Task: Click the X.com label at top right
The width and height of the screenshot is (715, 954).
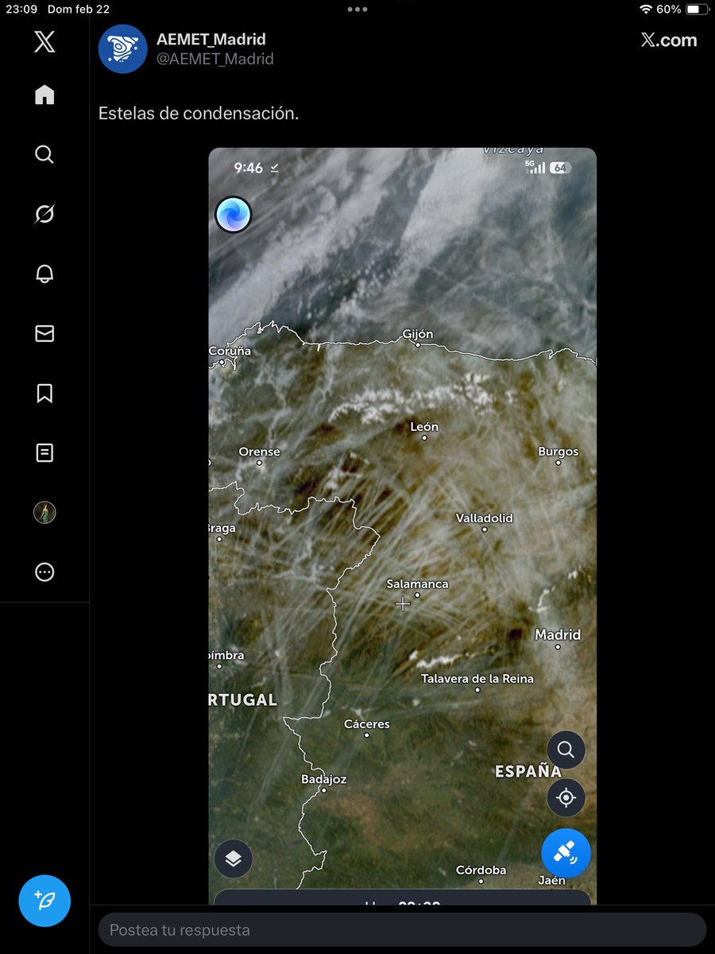Action: pos(669,41)
